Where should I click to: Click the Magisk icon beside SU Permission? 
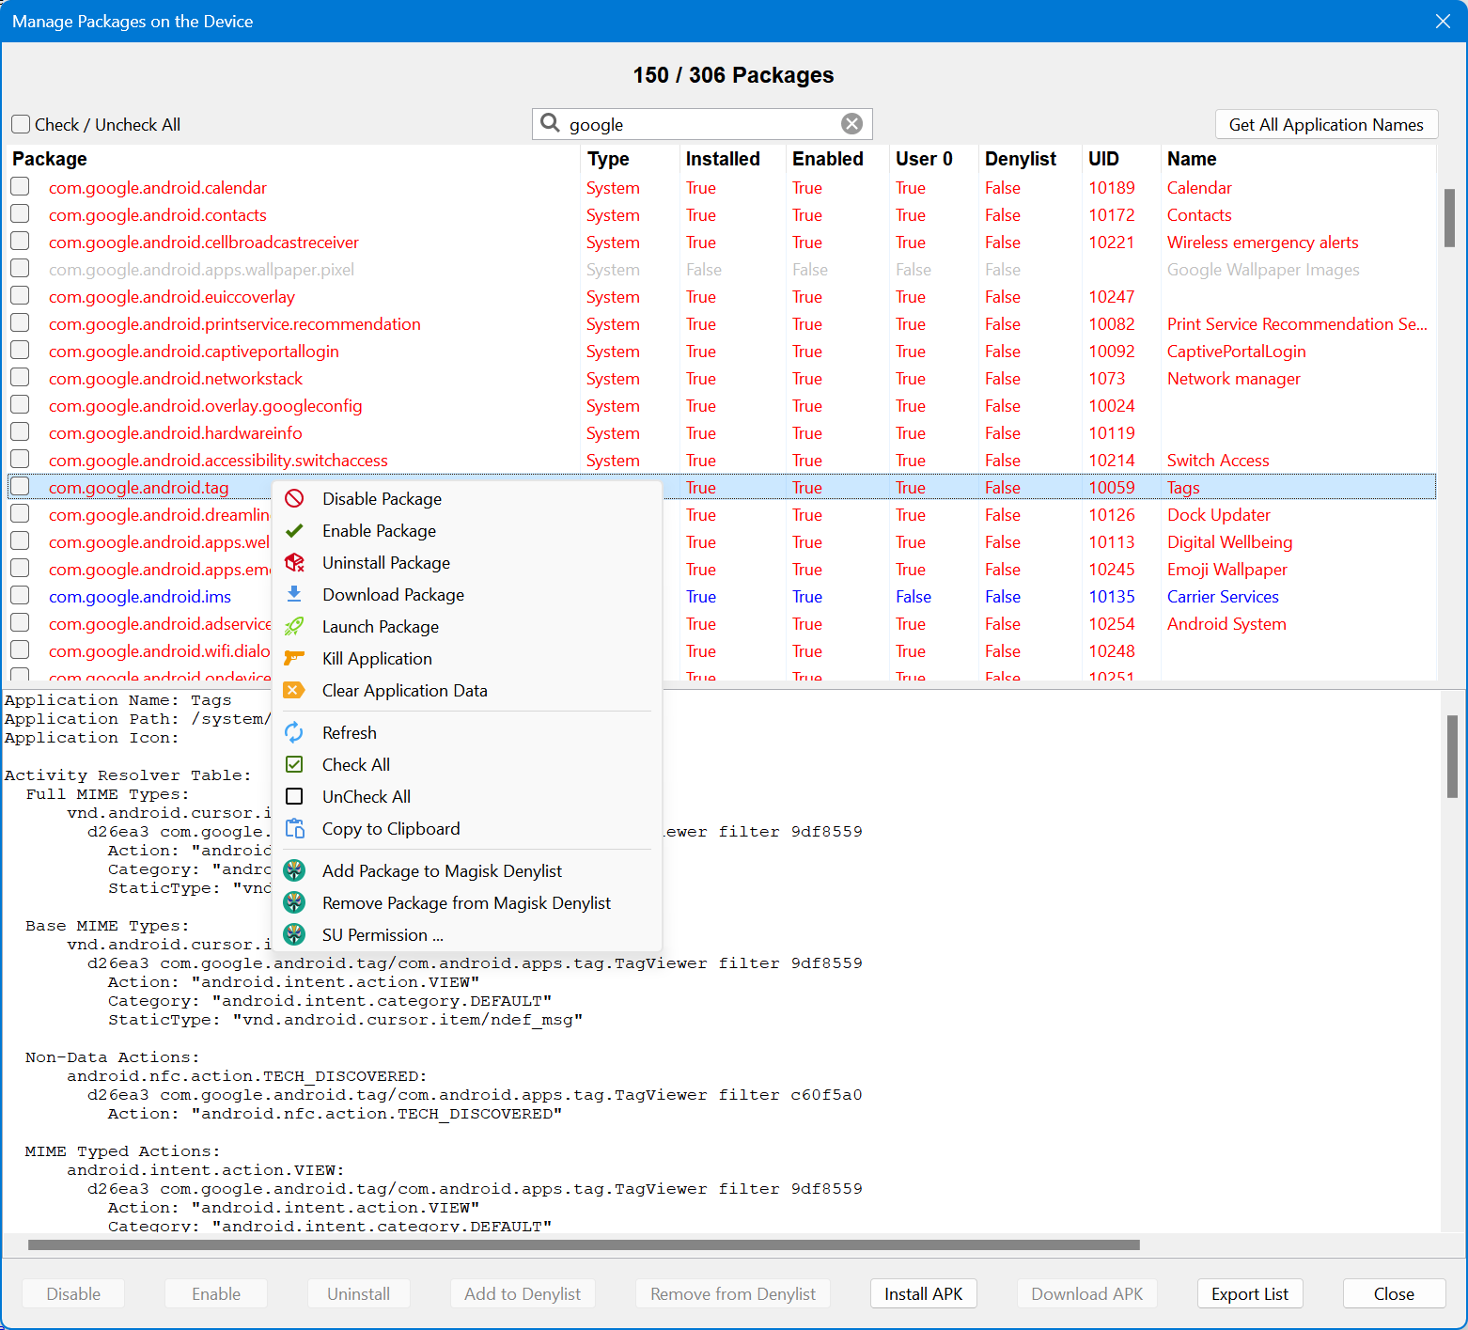click(294, 935)
